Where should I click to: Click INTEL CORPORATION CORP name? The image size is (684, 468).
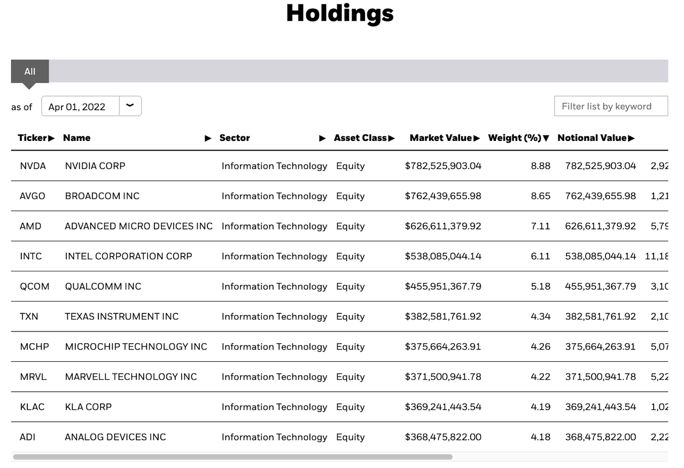point(129,256)
